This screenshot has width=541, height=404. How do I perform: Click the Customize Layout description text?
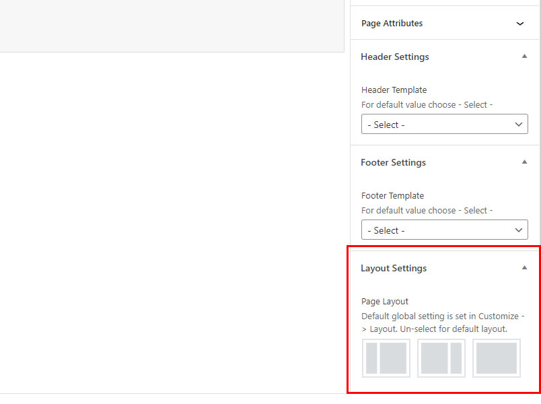point(443,323)
